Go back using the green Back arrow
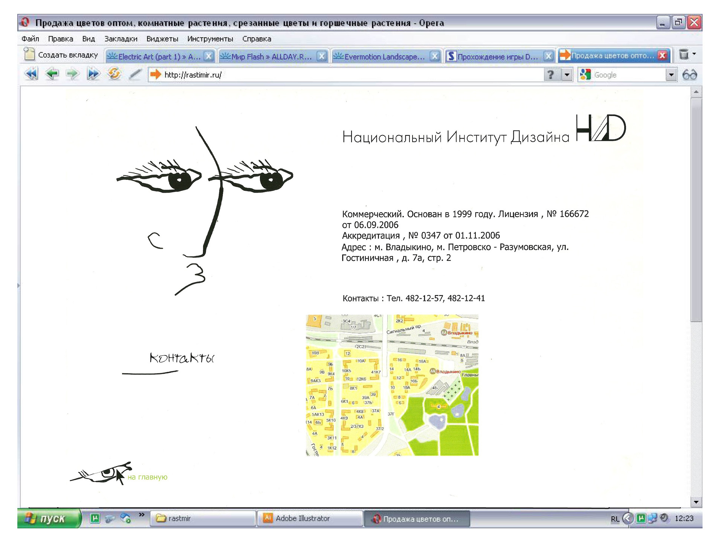This screenshot has height=543, width=718. click(52, 74)
